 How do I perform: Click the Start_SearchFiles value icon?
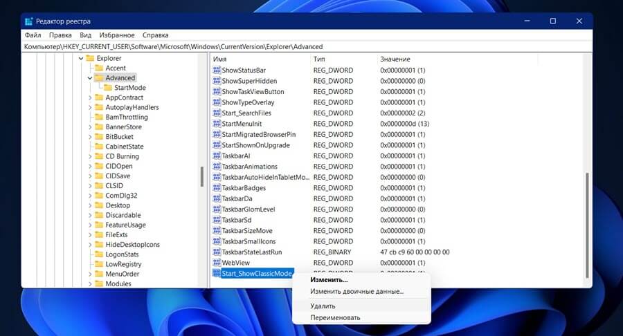pos(217,113)
